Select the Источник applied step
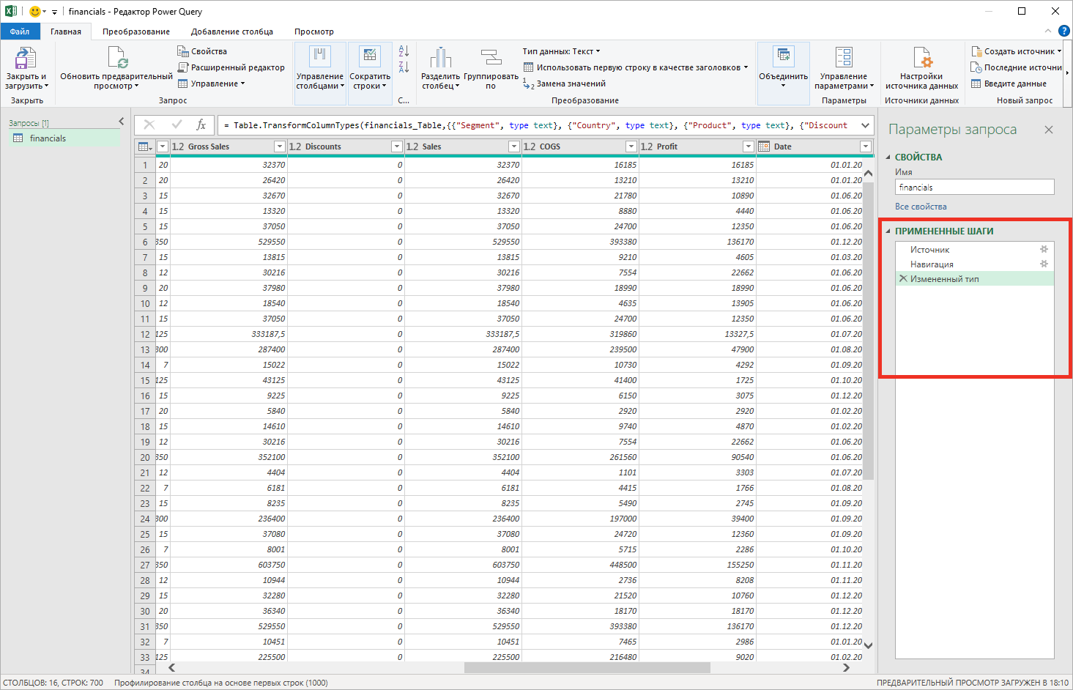The height and width of the screenshot is (690, 1073). pyautogui.click(x=974, y=250)
